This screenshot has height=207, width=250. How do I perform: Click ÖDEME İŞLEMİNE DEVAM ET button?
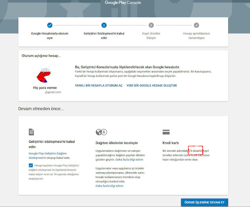click(204, 202)
